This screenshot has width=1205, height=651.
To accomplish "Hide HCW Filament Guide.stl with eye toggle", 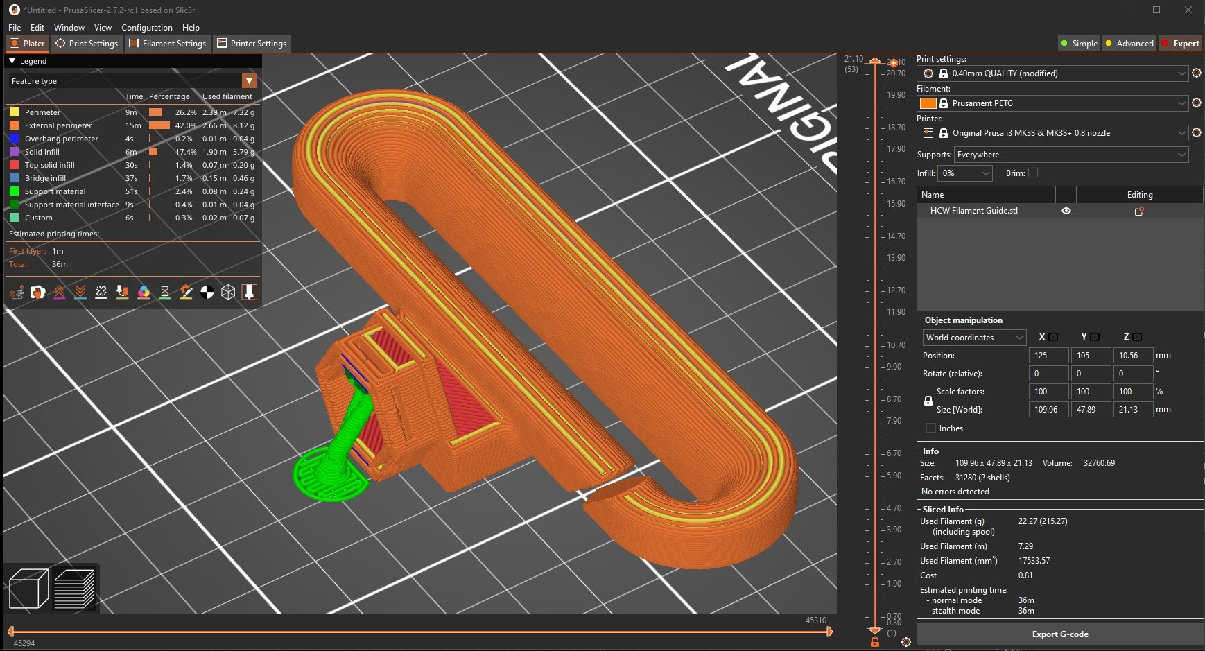I will (1066, 211).
